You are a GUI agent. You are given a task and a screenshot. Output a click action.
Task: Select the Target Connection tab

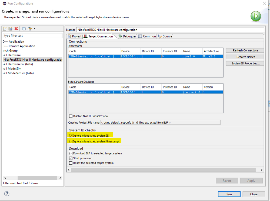(x=98, y=36)
